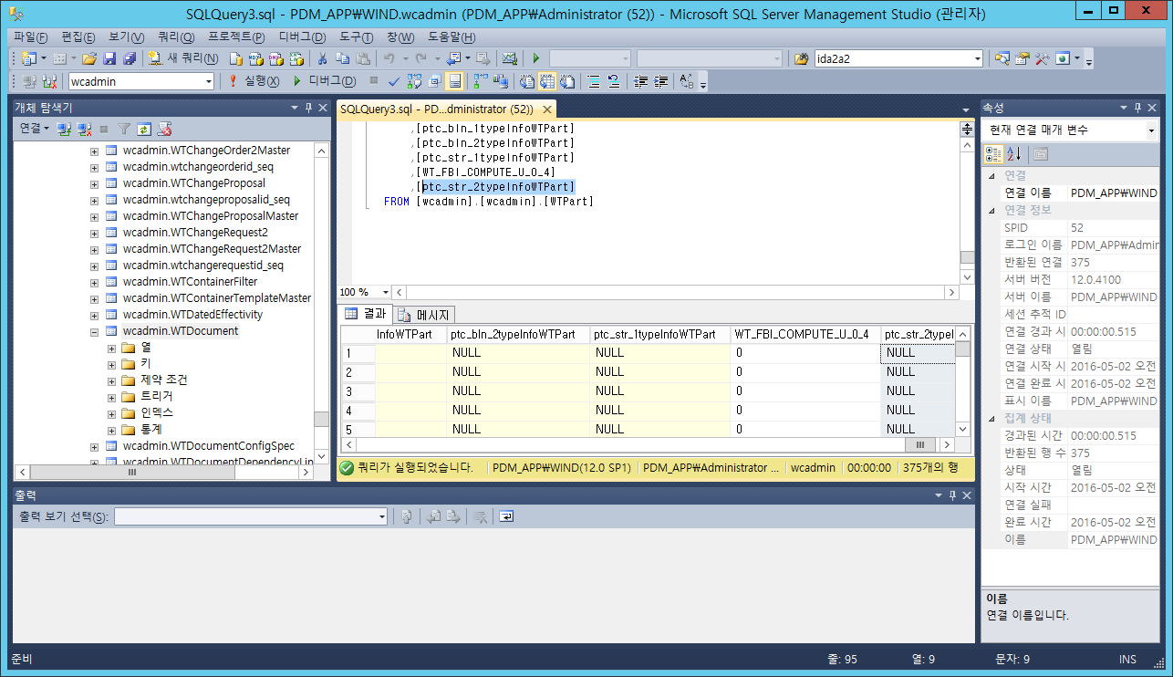Select the 결과 results tab
This screenshot has height=677, width=1173.
tap(366, 314)
